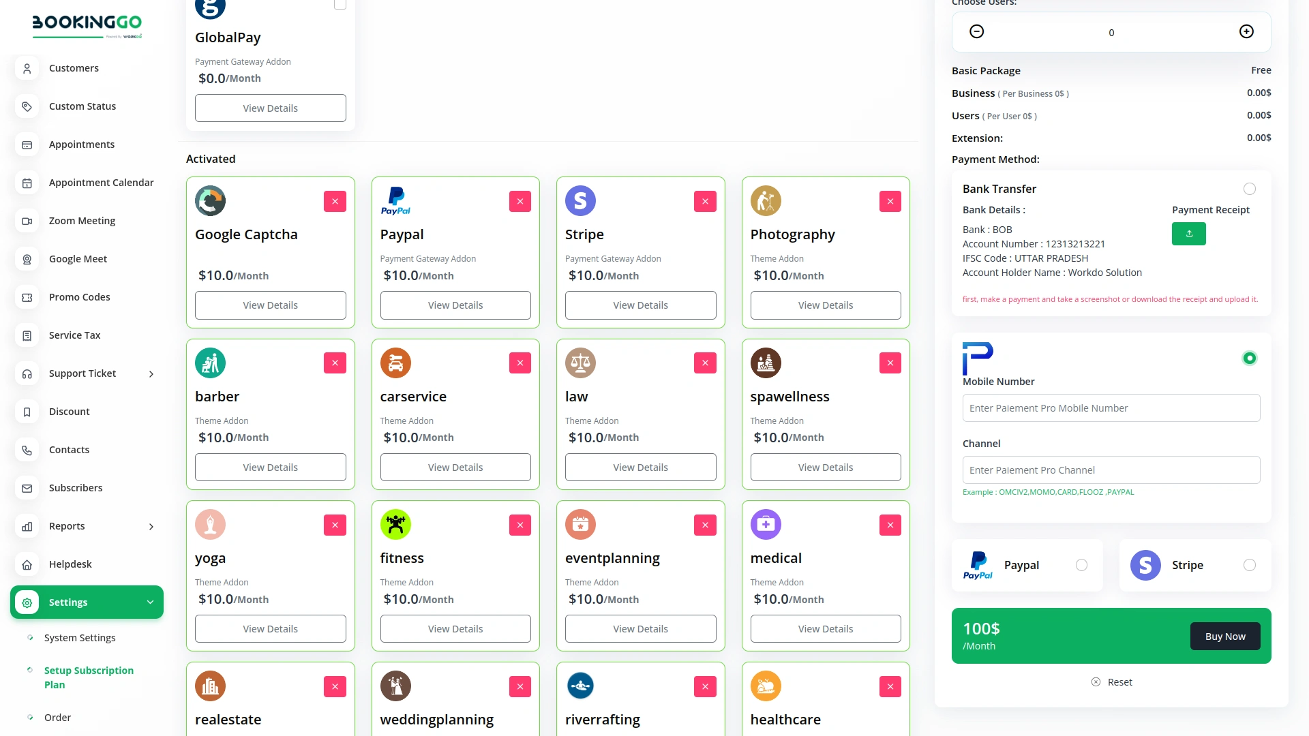Screen dimensions: 1309x736
Task: Collapse the Settings menu in sidebar
Action: tap(151, 602)
